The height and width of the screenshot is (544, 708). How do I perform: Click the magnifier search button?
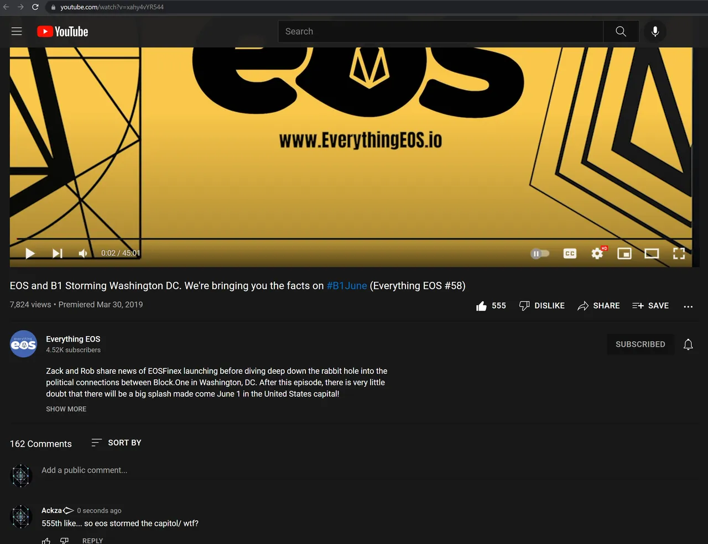point(621,32)
